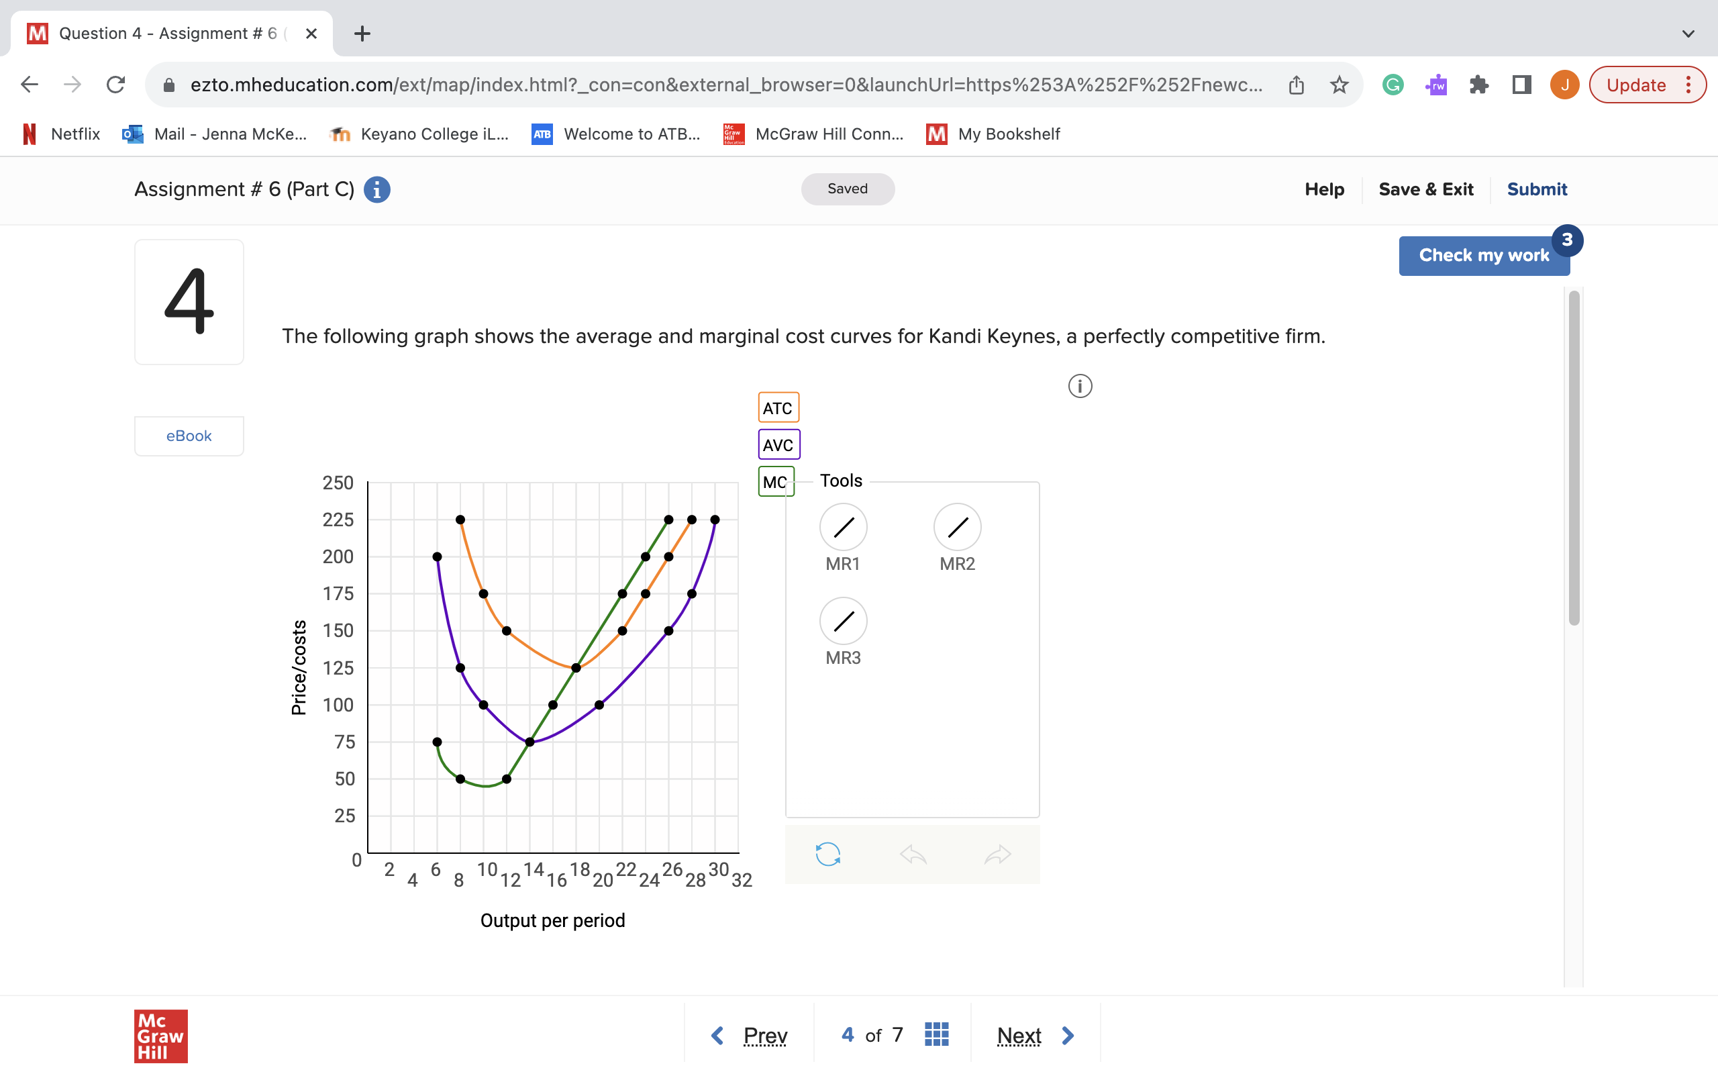Select the MC curve label
The width and height of the screenshot is (1718, 1074).
tap(776, 481)
